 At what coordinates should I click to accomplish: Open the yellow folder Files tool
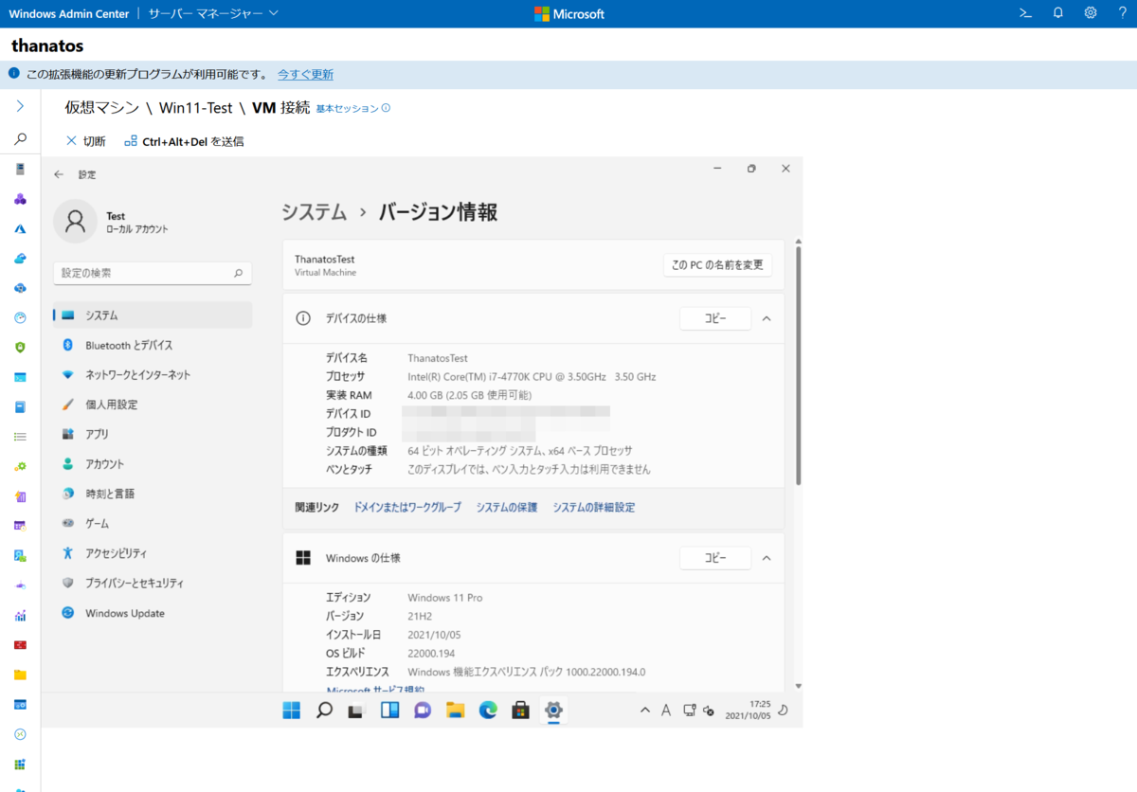(20, 675)
